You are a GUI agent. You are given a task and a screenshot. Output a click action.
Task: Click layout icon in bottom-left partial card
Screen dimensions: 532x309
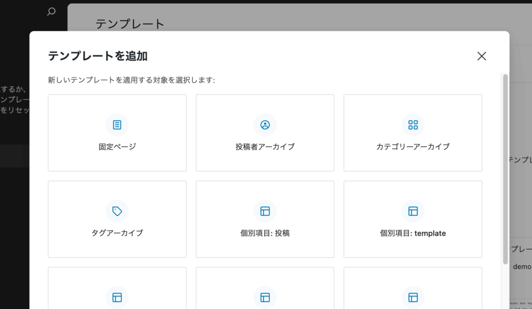click(117, 297)
